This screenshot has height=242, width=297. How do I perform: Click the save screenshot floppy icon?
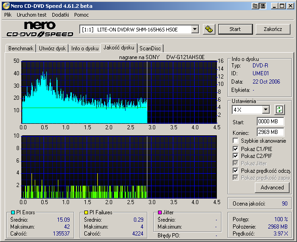pyautogui.click(x=263, y=6)
